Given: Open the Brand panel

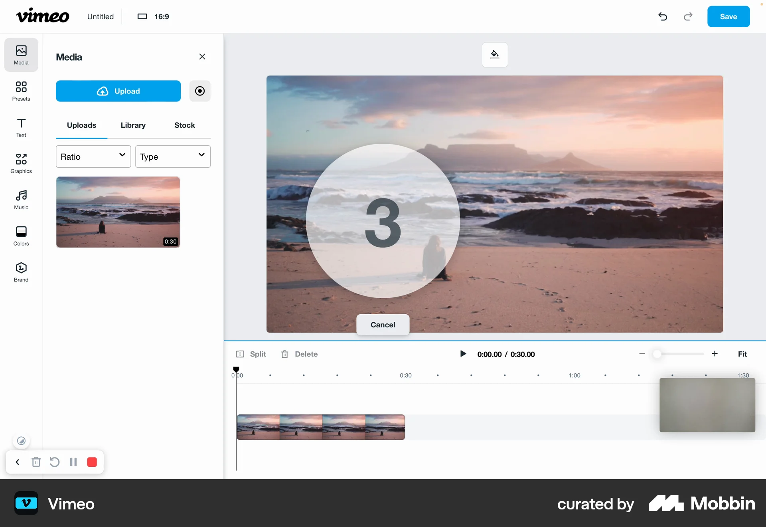Looking at the screenshot, I should pyautogui.click(x=21, y=271).
